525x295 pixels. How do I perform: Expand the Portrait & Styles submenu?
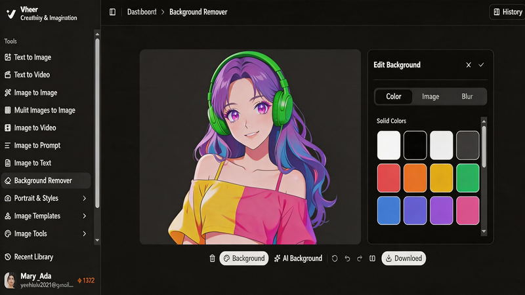pos(84,198)
